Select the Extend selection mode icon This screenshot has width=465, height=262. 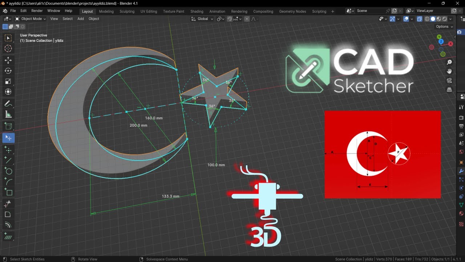coord(11,27)
